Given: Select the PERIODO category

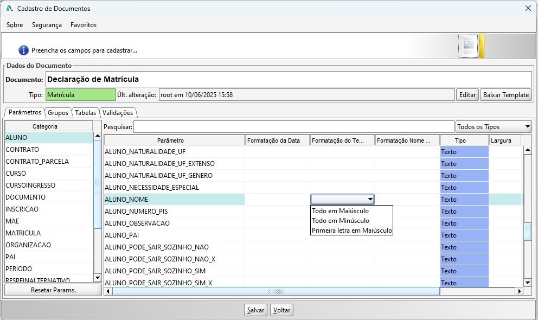Looking at the screenshot, I should click(49, 269).
